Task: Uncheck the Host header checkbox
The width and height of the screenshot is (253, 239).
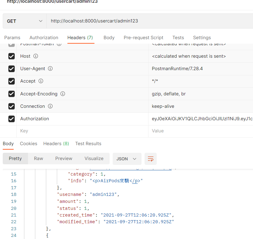Action: point(12,56)
